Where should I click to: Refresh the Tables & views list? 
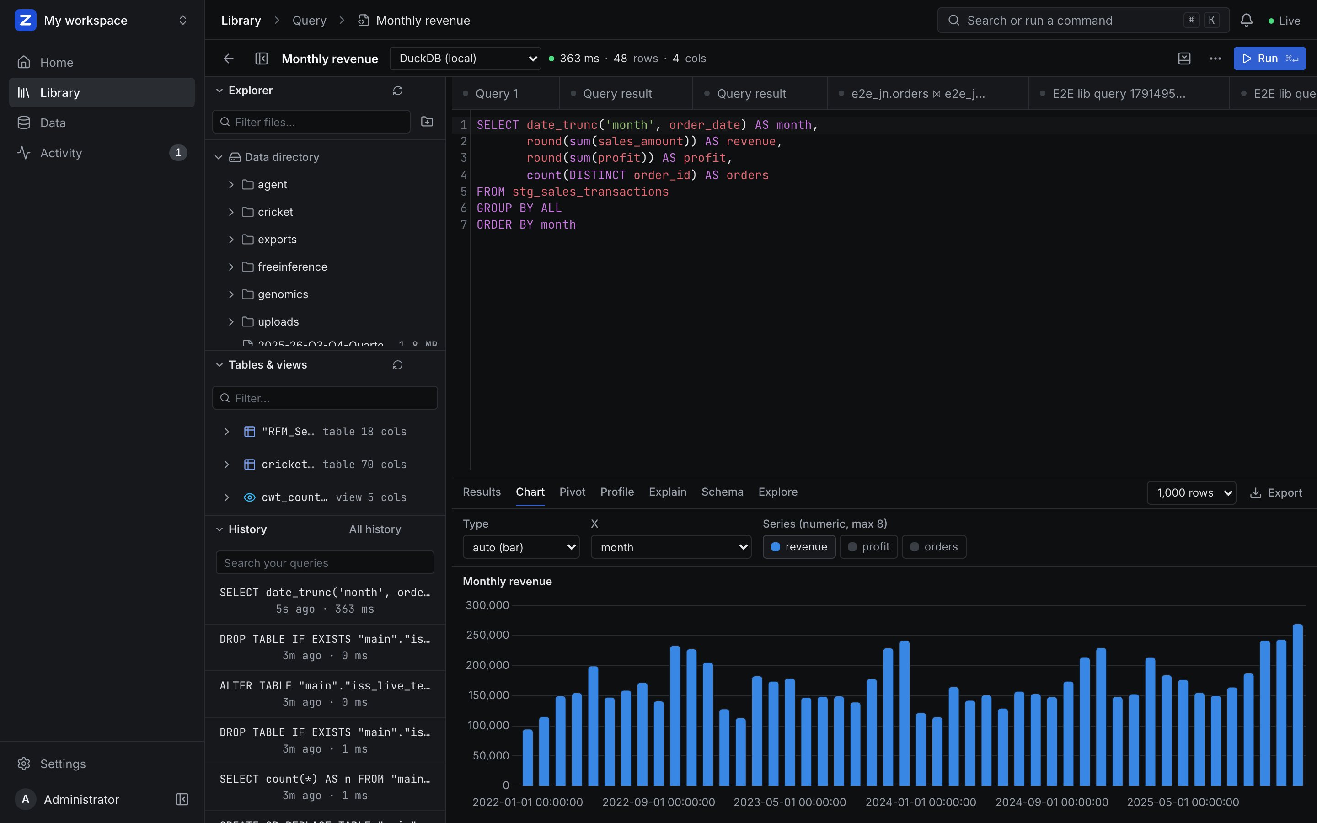(x=398, y=365)
